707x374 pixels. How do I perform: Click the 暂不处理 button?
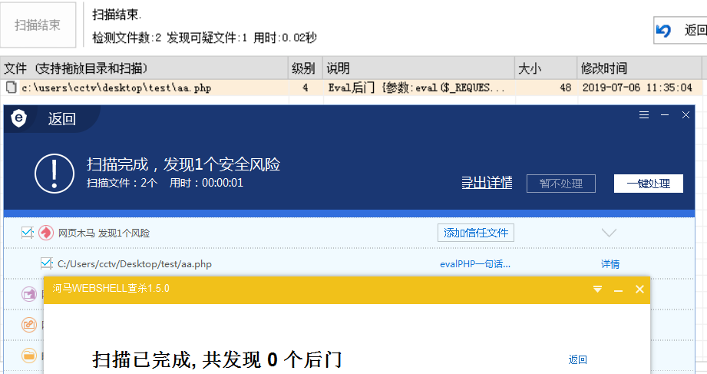pyautogui.click(x=561, y=184)
